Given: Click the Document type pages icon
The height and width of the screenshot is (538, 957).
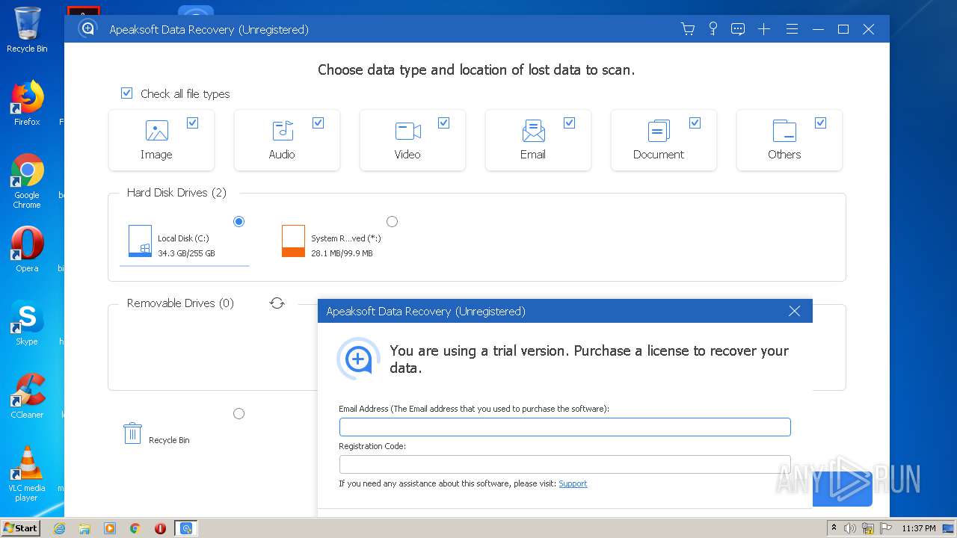Looking at the screenshot, I should click(659, 131).
